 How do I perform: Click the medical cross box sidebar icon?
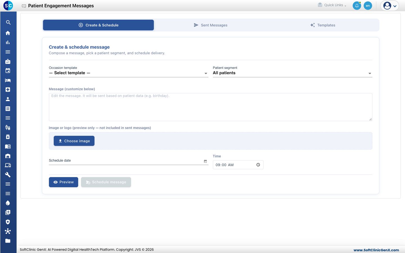pos(8,90)
